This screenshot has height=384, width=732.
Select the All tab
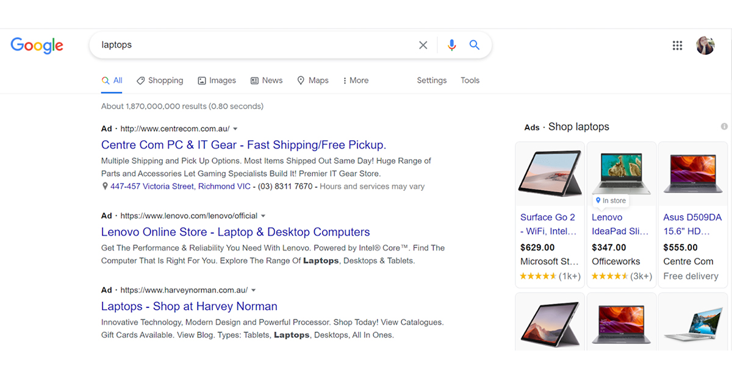click(x=112, y=80)
